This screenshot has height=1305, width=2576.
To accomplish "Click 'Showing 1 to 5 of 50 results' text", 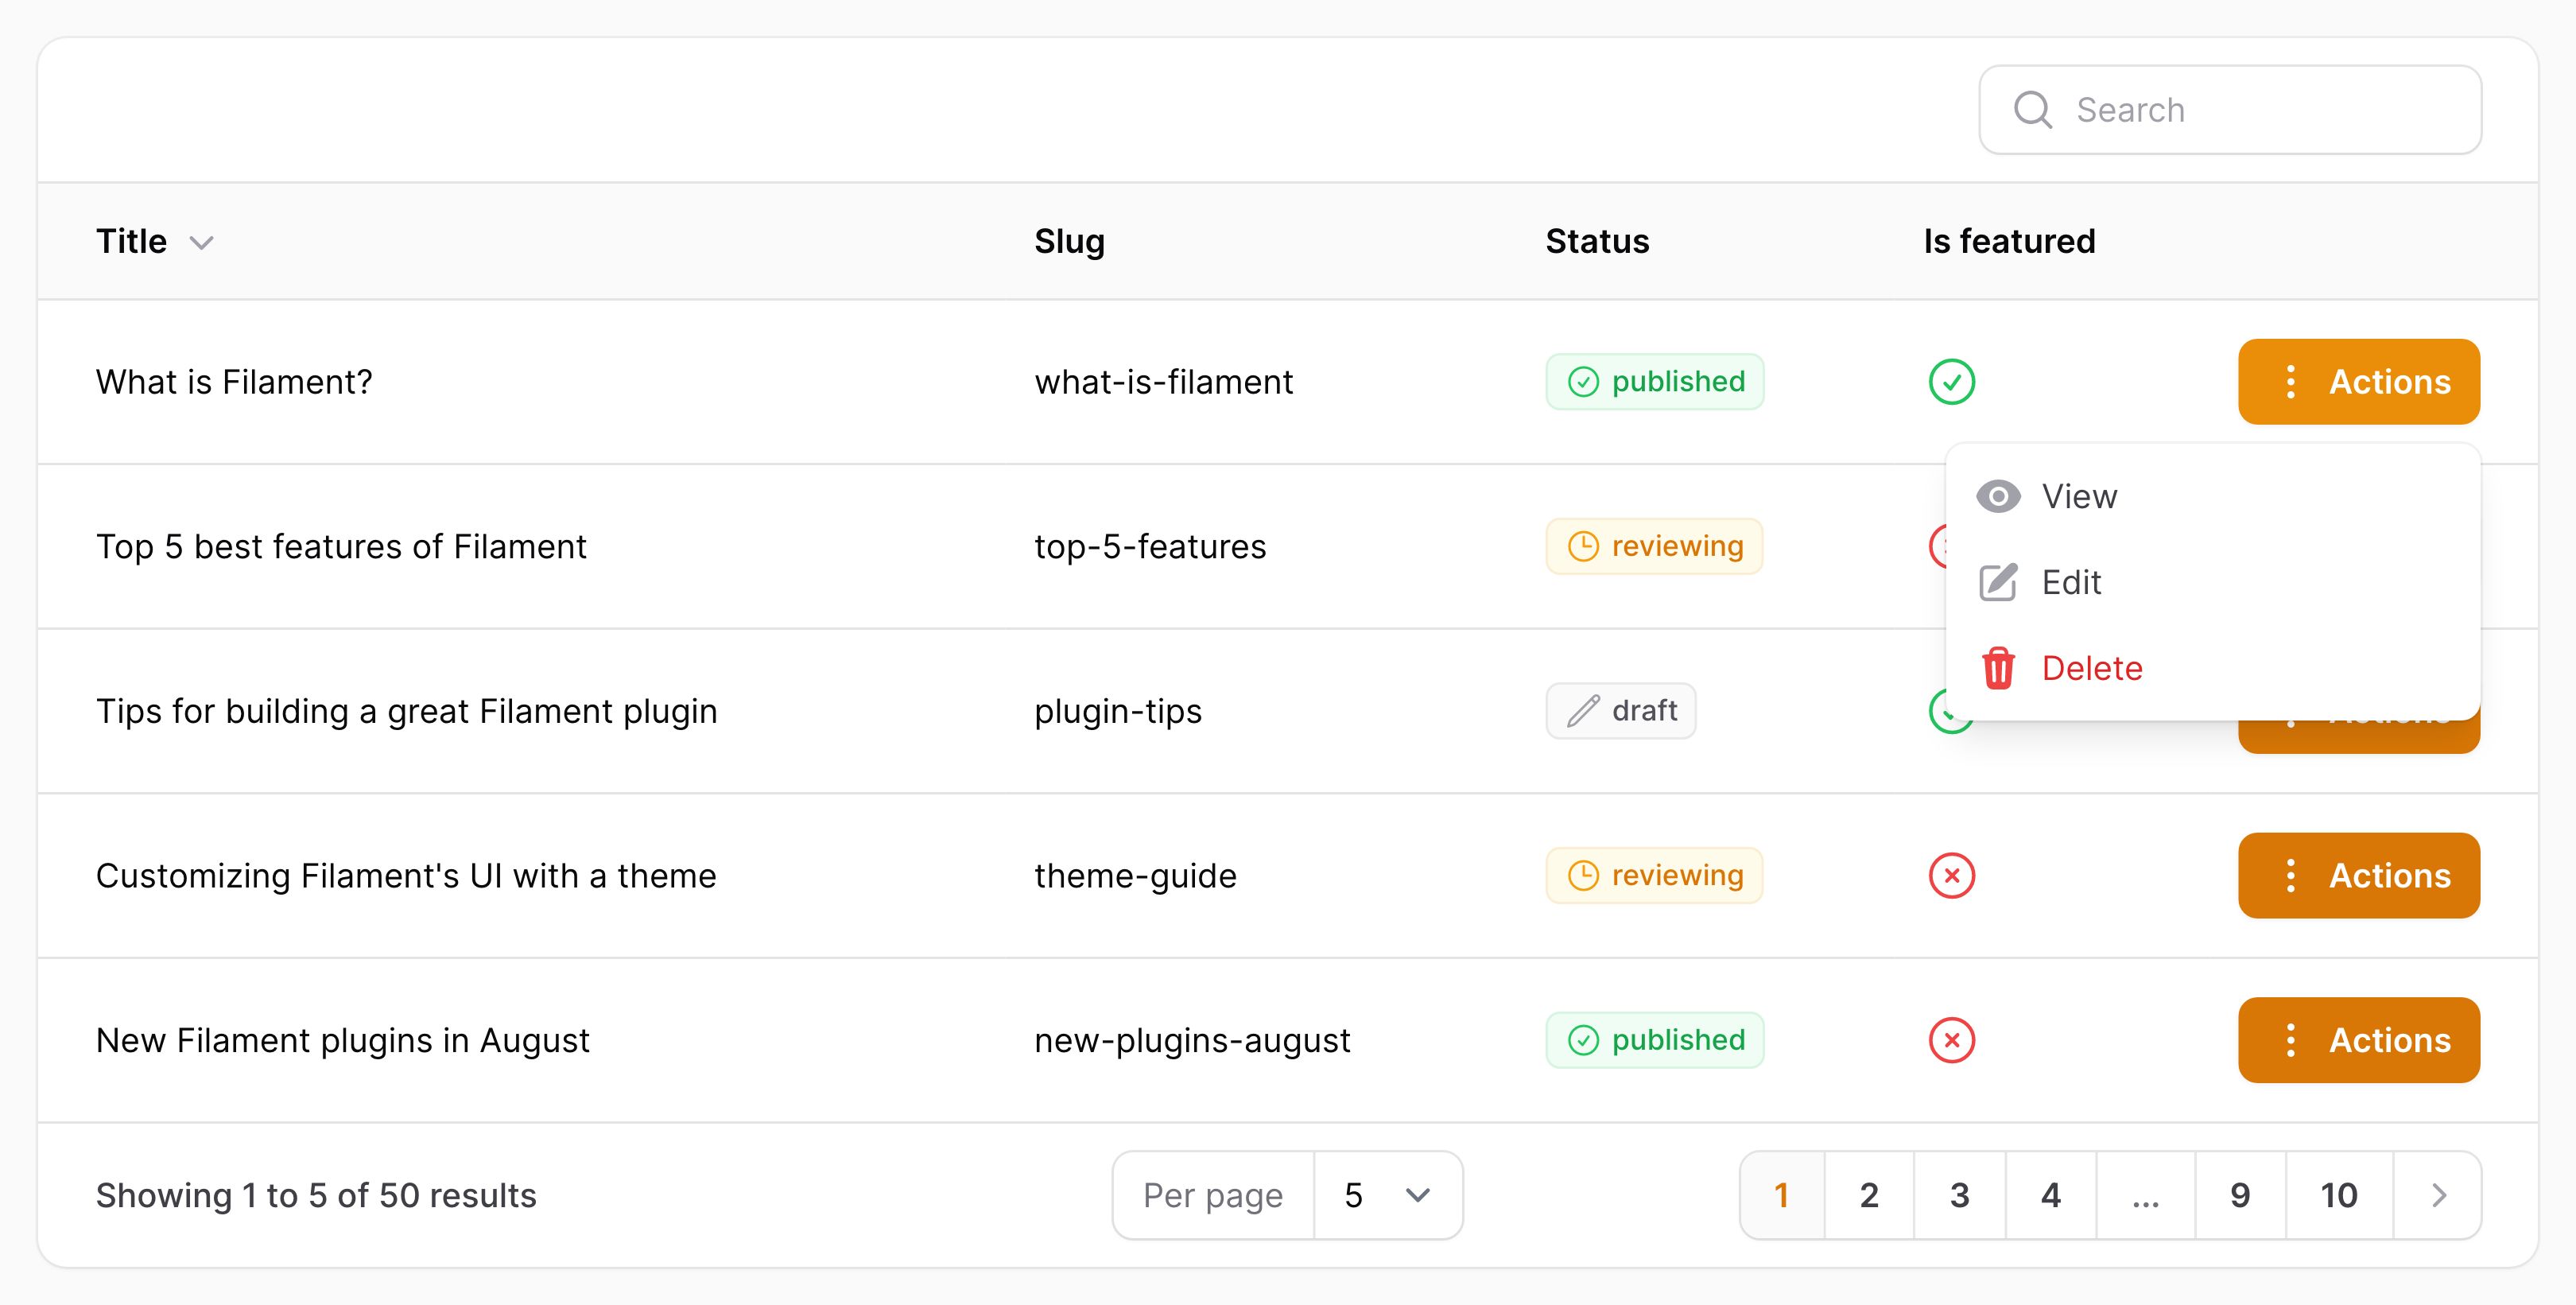I will coord(316,1196).
